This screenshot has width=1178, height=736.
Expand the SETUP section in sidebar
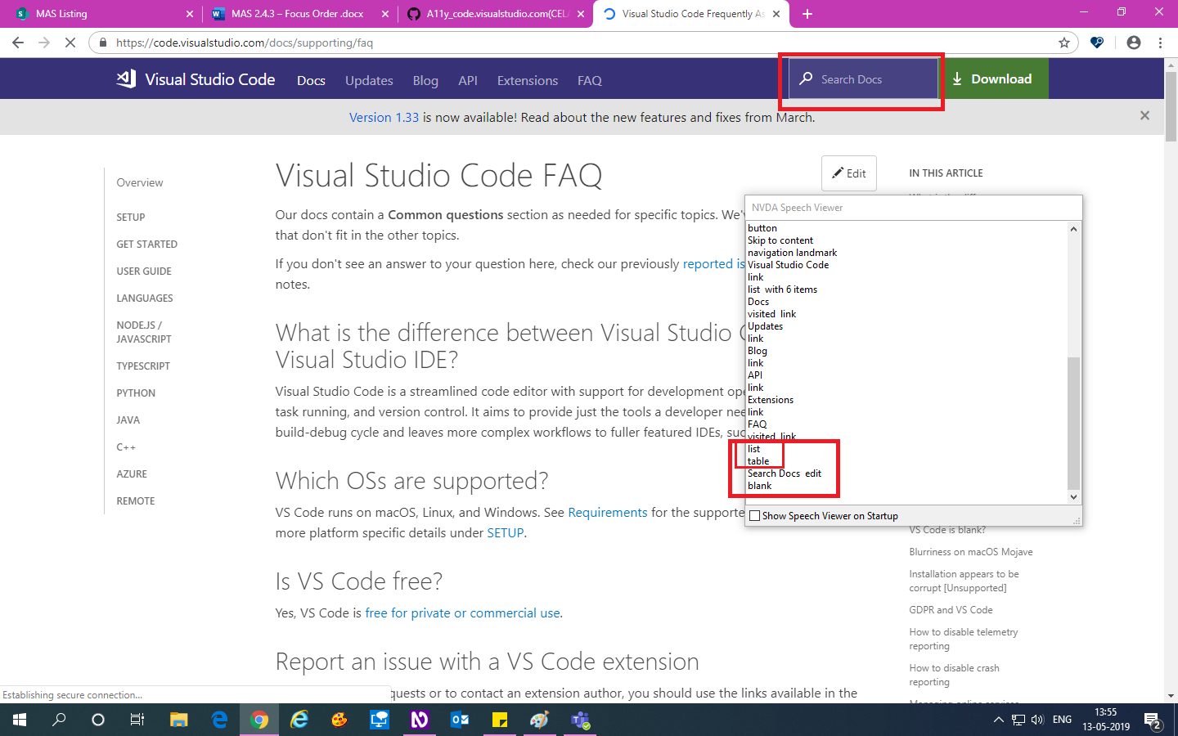click(x=131, y=217)
